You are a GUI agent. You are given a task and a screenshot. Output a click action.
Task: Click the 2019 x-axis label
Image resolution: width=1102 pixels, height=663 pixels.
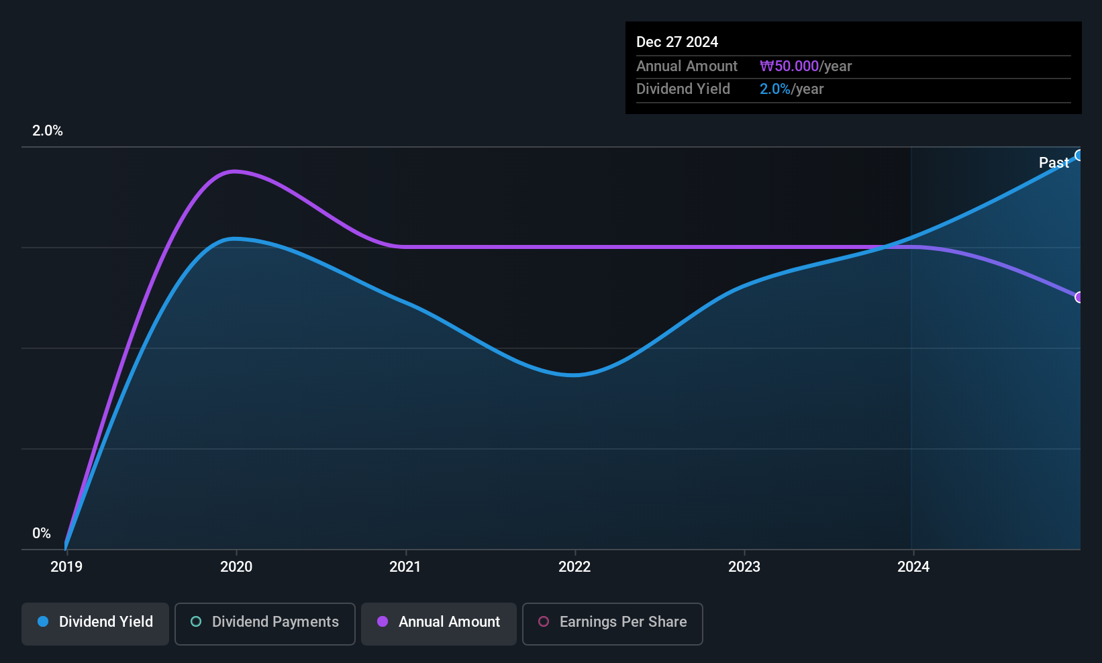(66, 567)
